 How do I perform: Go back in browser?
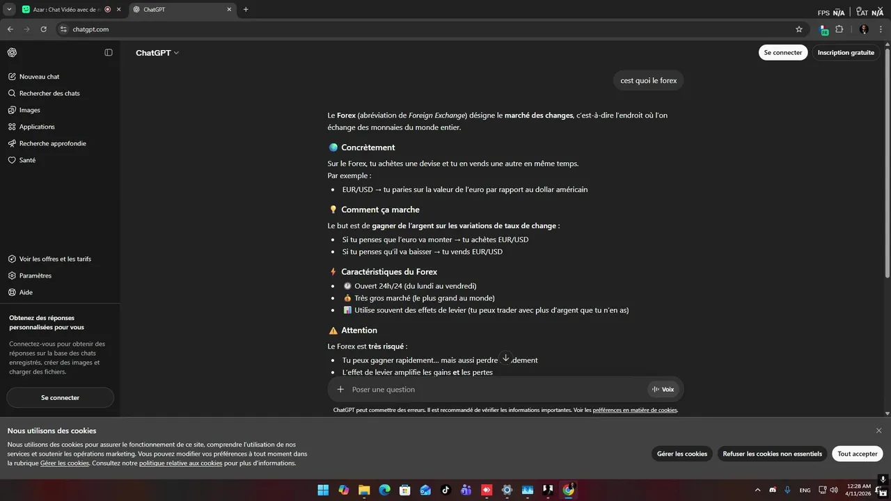coord(10,29)
